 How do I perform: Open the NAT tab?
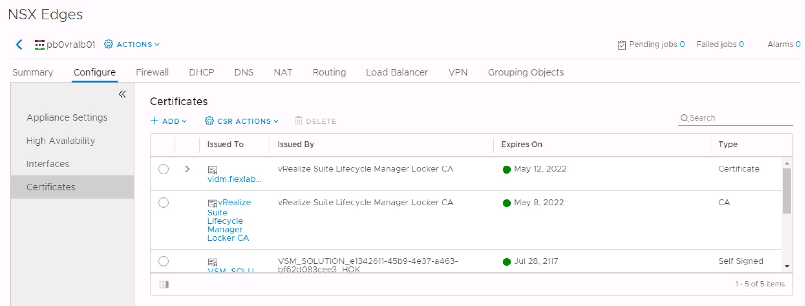click(283, 72)
